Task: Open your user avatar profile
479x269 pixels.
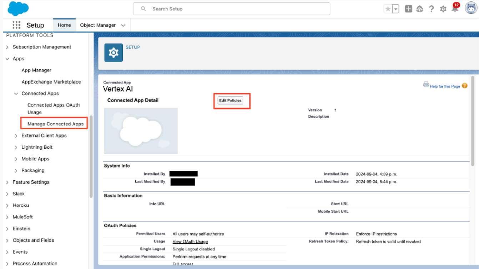Action: 471,8
